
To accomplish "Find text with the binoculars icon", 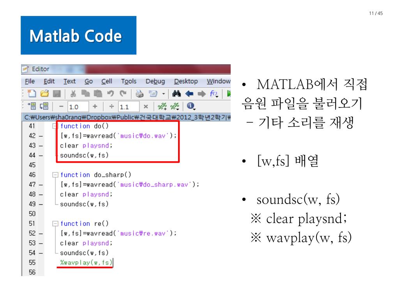I will (x=177, y=94).
